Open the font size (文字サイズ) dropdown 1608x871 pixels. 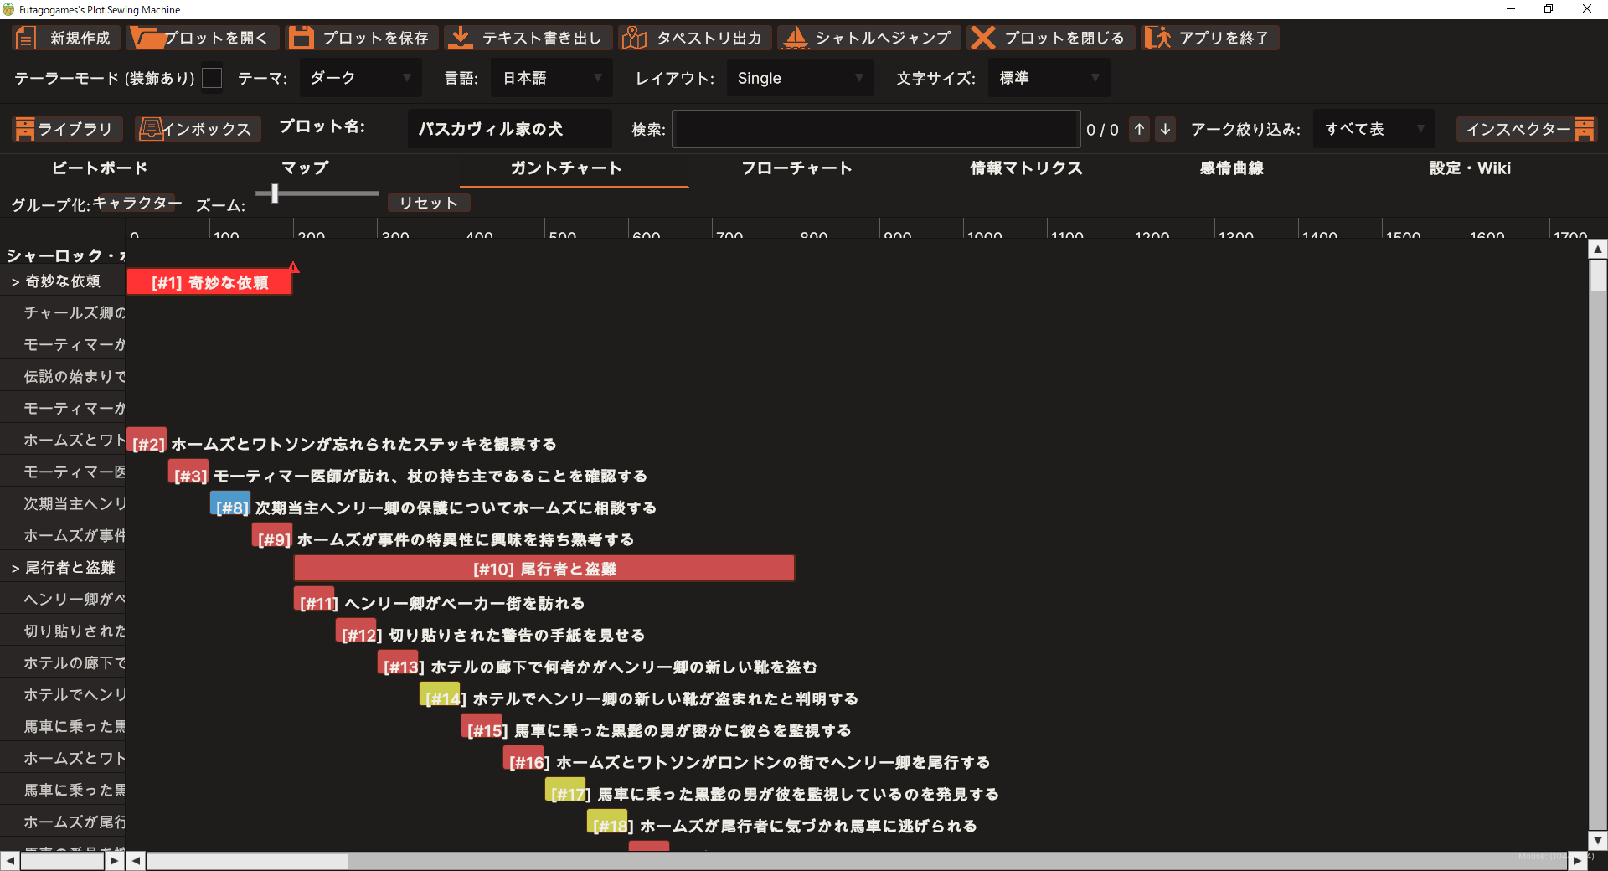pos(1049,78)
